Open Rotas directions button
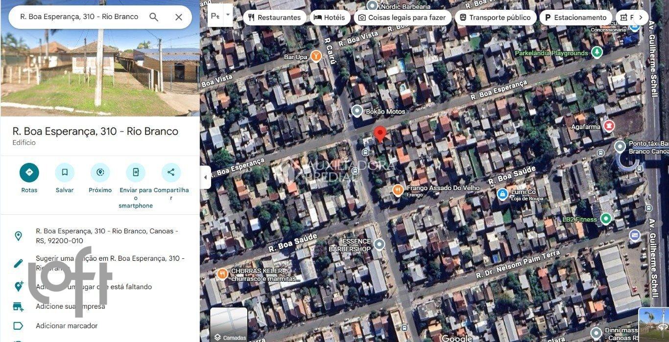Screen dimensions: 669x342 [29, 173]
